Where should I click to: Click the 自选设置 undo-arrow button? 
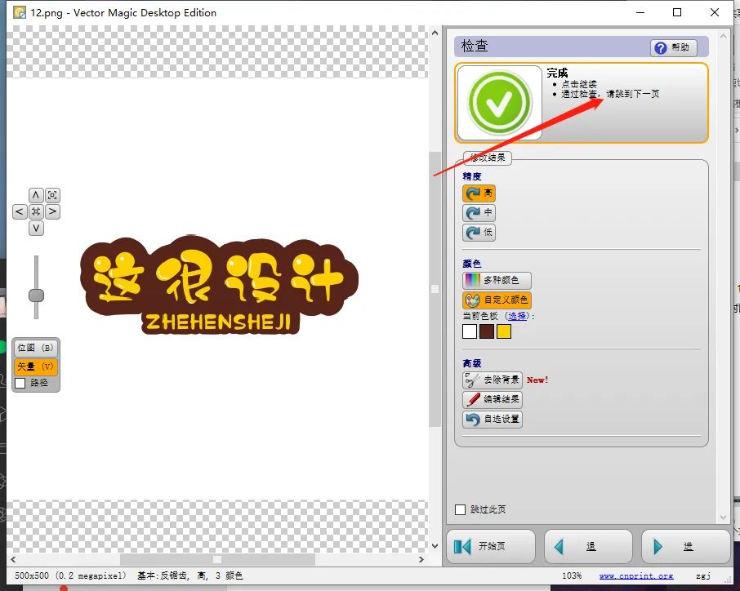(492, 419)
